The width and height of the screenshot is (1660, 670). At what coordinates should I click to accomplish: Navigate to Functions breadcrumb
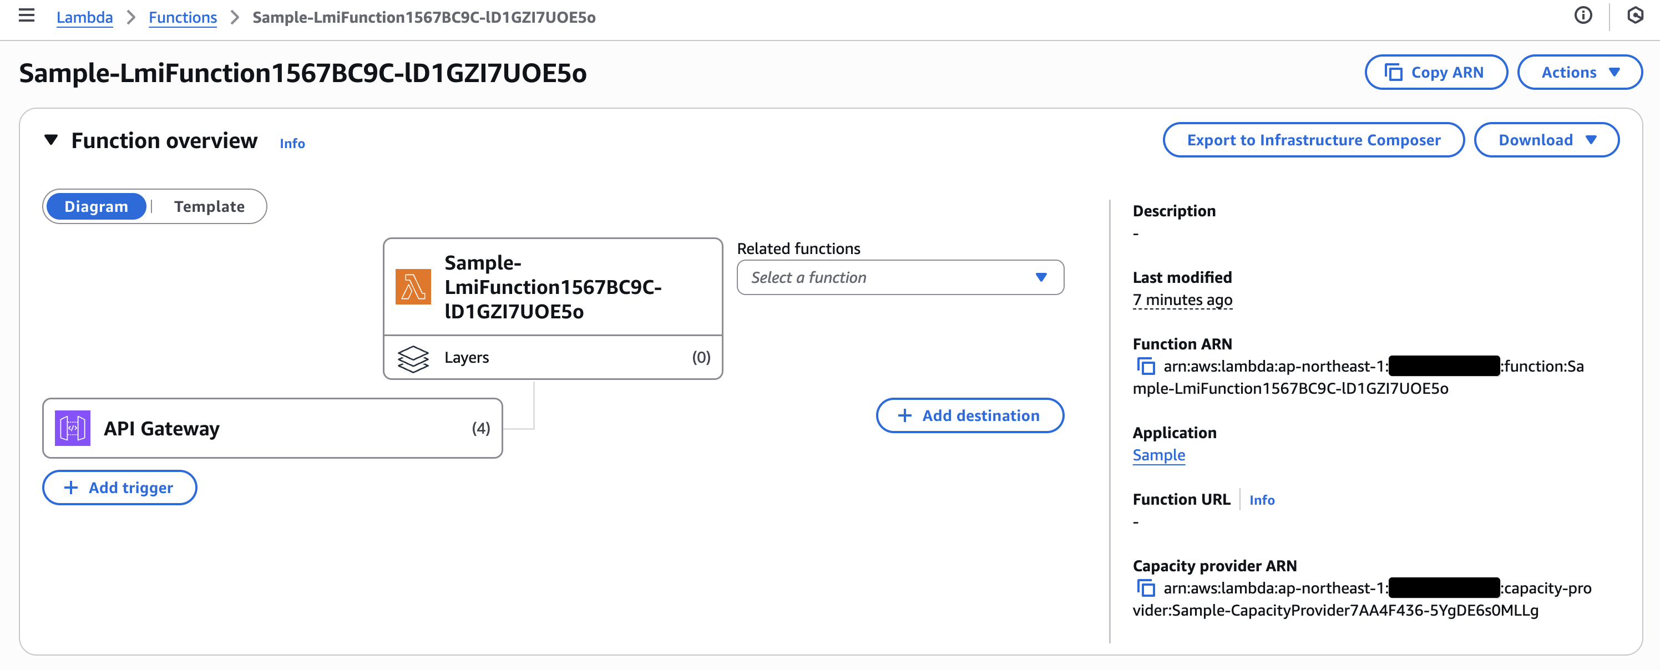(183, 17)
